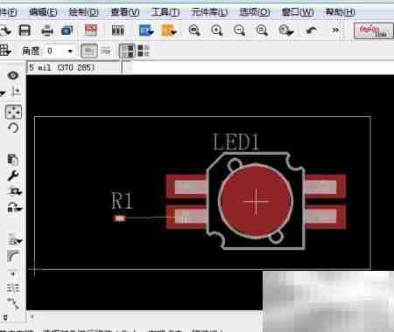Open the 绘制(D) menu
The height and width of the screenshot is (332, 394).
(x=83, y=12)
